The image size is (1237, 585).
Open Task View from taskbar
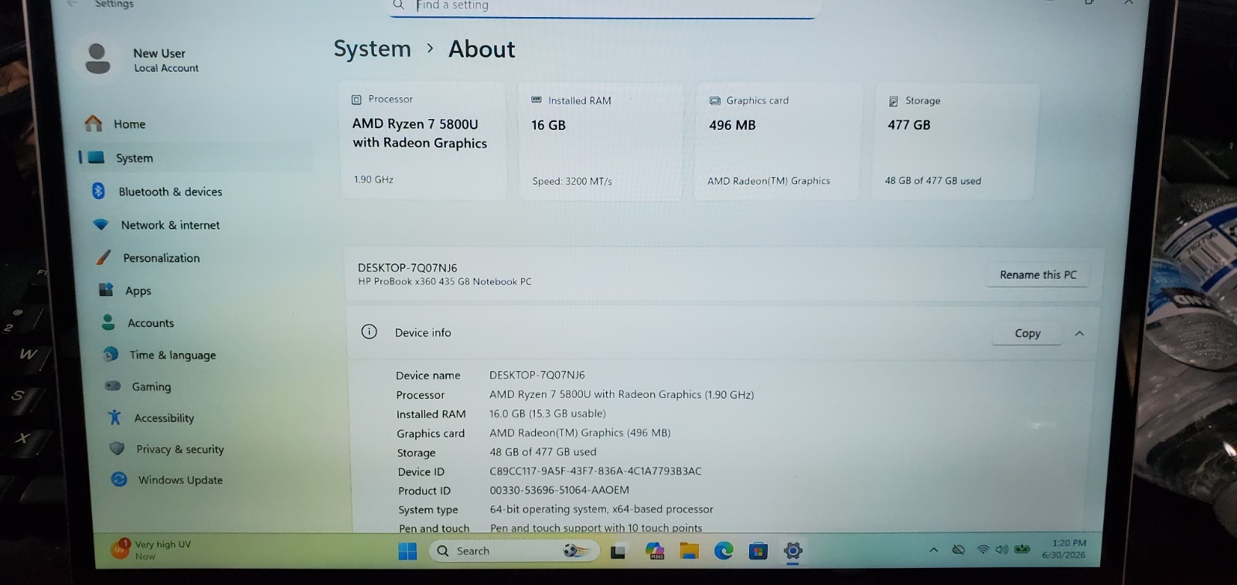pyautogui.click(x=618, y=552)
